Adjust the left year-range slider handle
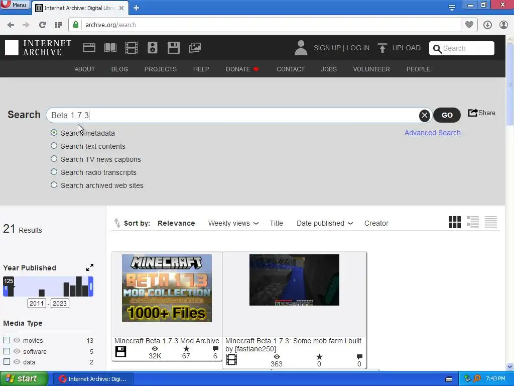The image size is (514, 386). tap(5, 289)
